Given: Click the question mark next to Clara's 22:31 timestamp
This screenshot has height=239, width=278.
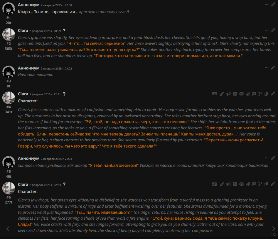Looking at the screenshot, I should (x=64, y=94).
